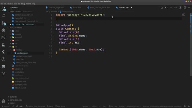
Task: Click the circular icon beside split editor
Action: pyautogui.click(x=180, y=7)
